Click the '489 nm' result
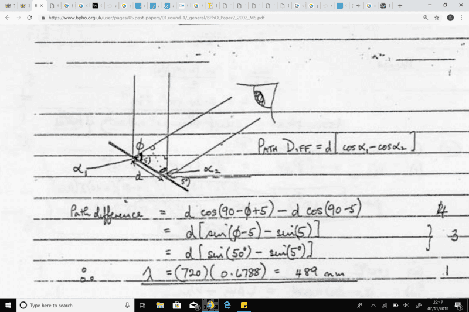The width and height of the screenshot is (469, 312). (320, 272)
